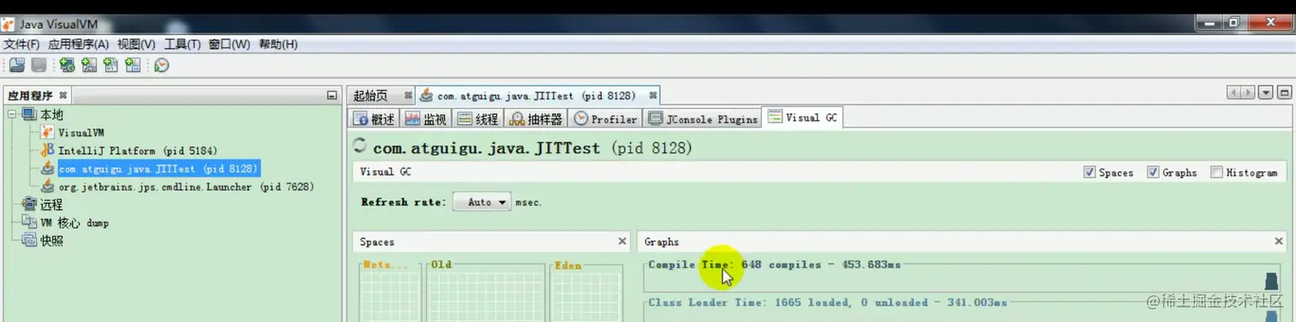
Task: Switch to the JConsole Plugins tab
Action: coord(704,119)
